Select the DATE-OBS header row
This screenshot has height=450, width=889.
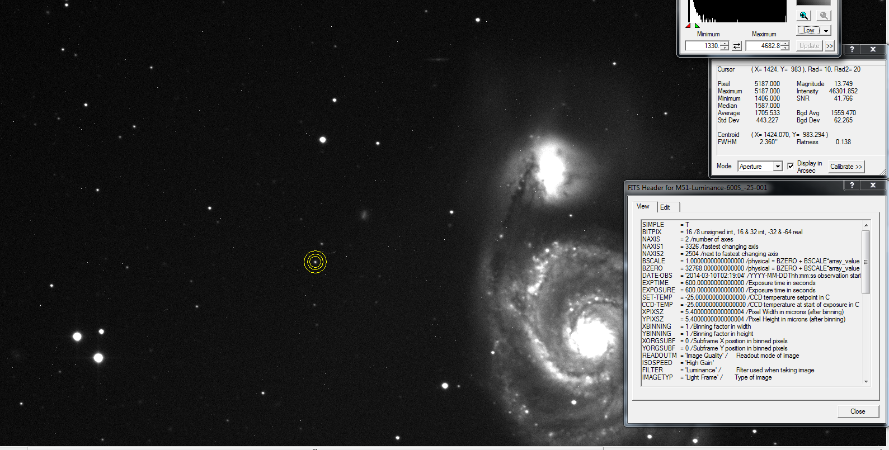(751, 276)
